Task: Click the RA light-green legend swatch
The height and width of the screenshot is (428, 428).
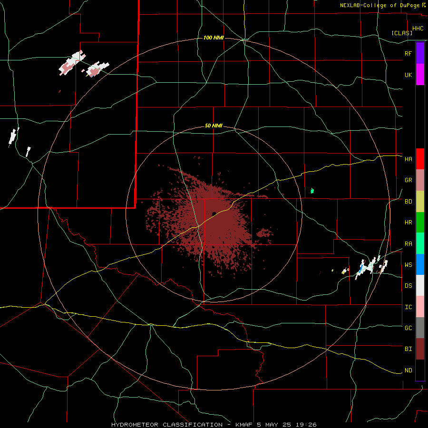Action: (420, 243)
